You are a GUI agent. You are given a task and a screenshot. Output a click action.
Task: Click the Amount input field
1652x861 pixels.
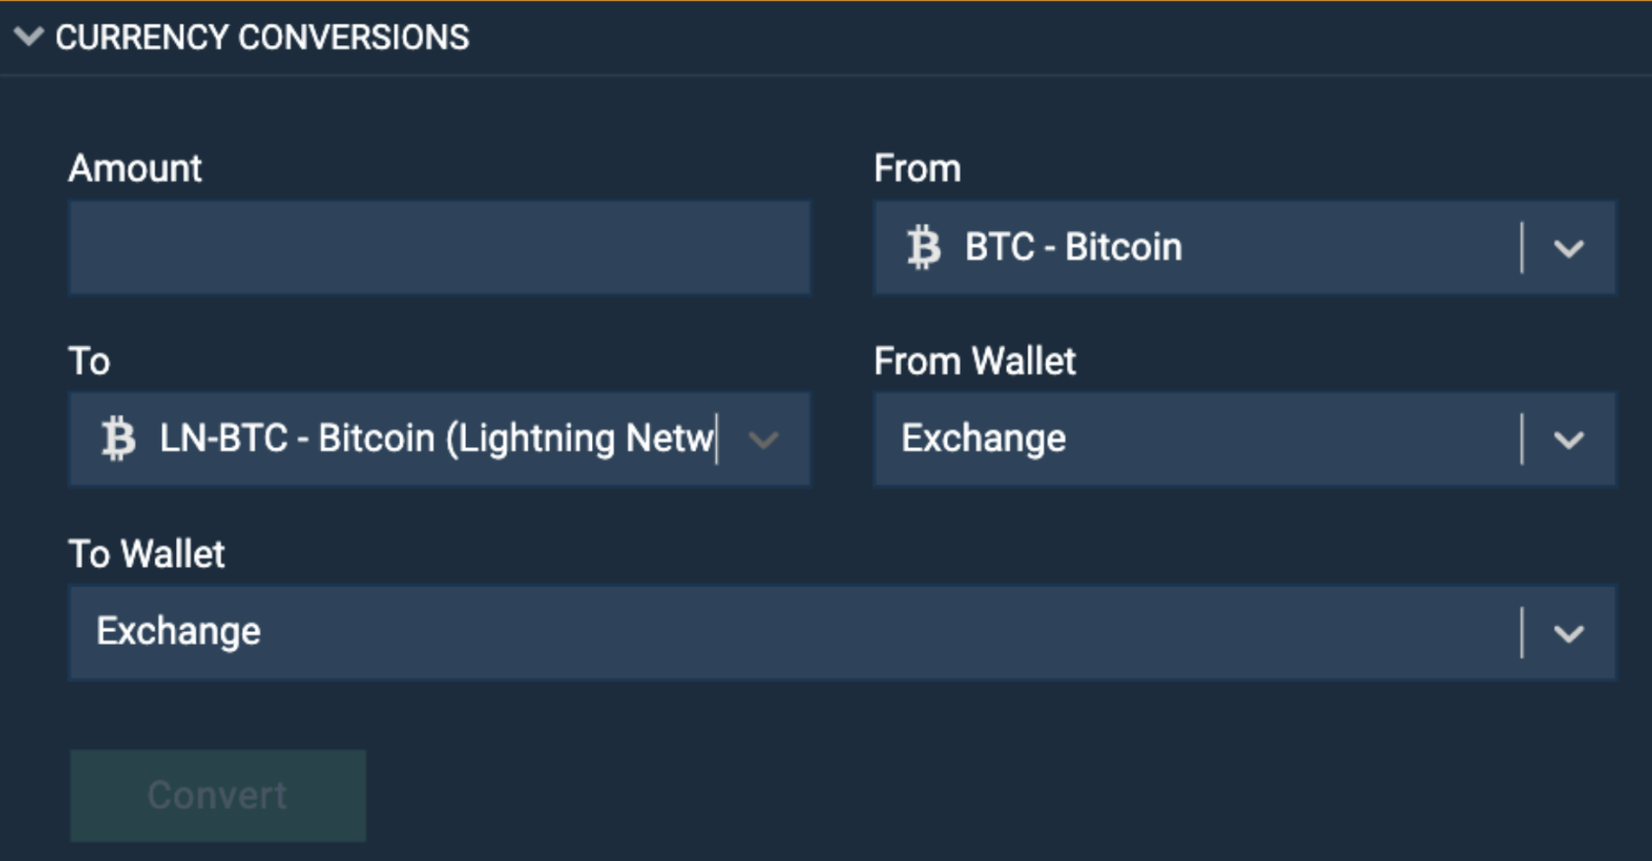pos(439,248)
